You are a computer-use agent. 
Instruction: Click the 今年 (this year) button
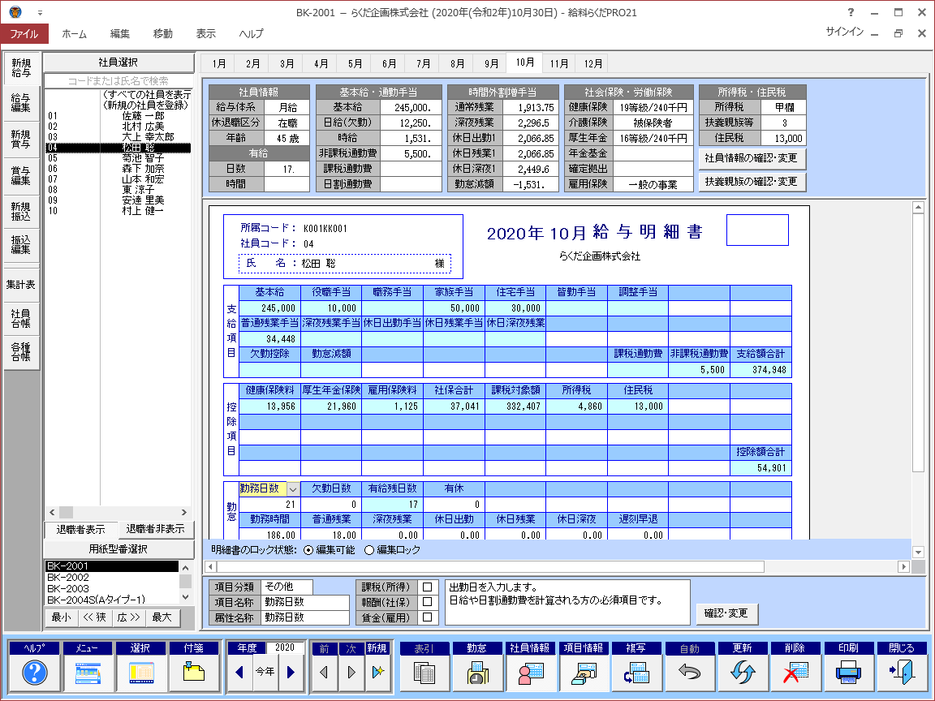(x=265, y=672)
